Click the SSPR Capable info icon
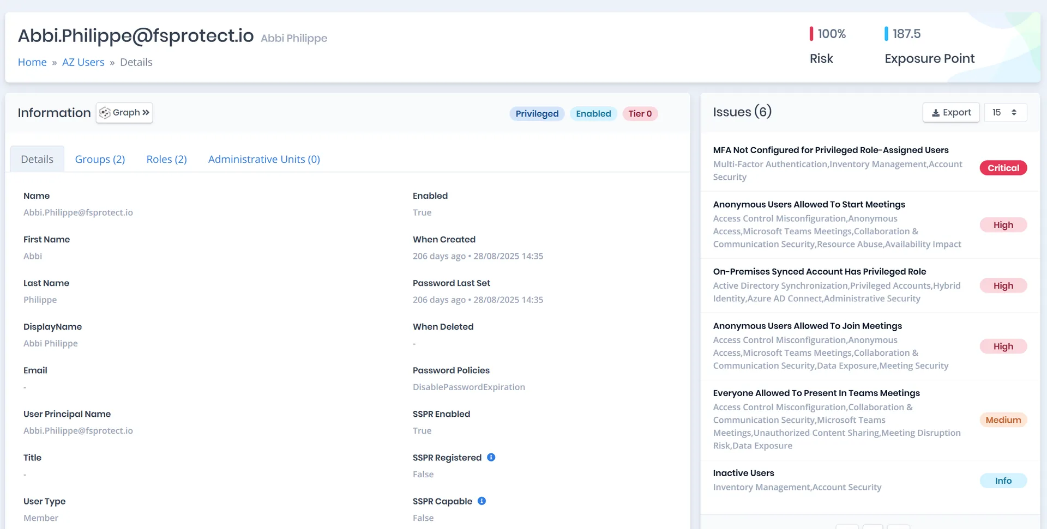This screenshot has height=529, width=1047. [482, 501]
